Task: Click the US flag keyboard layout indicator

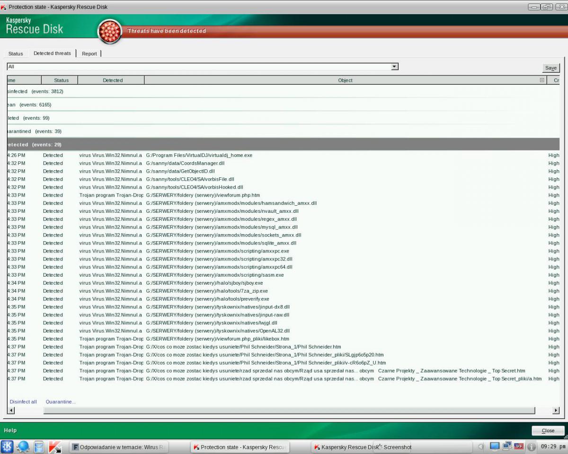Action: point(519,446)
